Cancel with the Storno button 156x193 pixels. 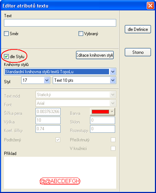pos(138,52)
